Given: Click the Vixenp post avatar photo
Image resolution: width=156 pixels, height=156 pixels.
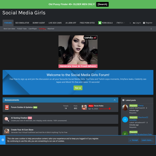Looking at the screenshot, I should pyautogui.click(x=125, y=108).
